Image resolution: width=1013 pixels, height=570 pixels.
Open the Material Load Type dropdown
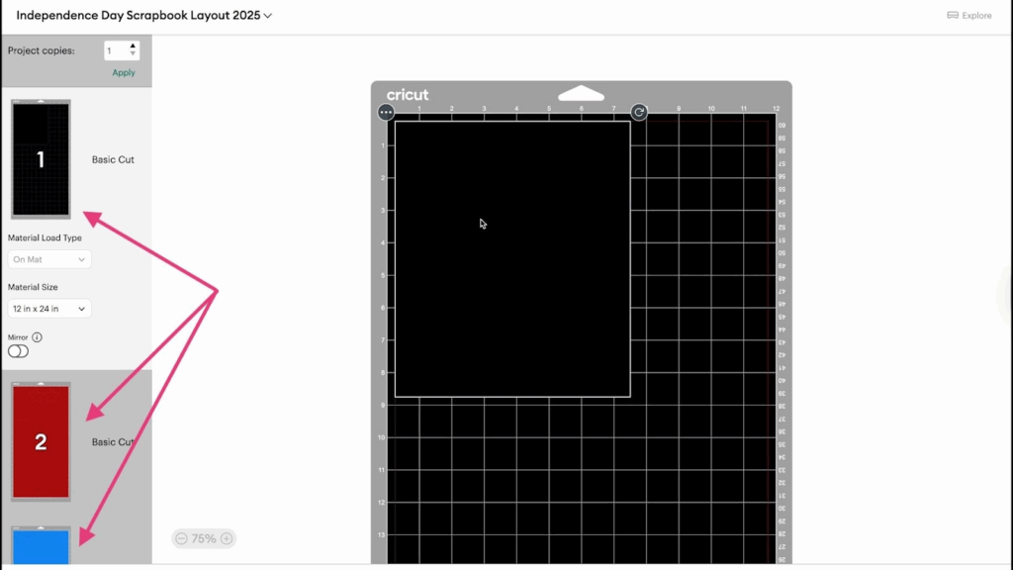pyautogui.click(x=49, y=259)
